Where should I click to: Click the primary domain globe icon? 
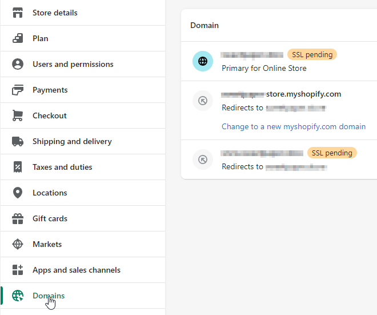203,61
